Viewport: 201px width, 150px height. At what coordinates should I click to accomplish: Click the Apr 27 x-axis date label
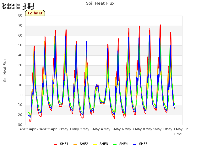(x=25, y=129)
